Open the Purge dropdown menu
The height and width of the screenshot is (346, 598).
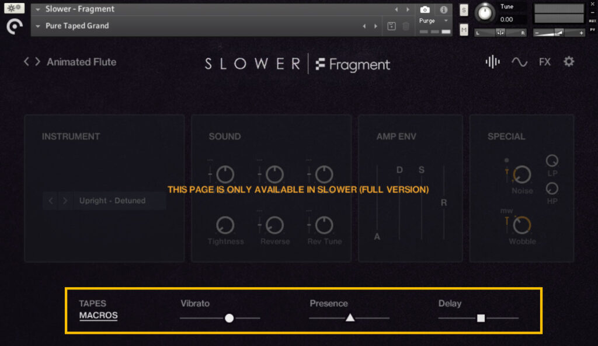click(445, 20)
